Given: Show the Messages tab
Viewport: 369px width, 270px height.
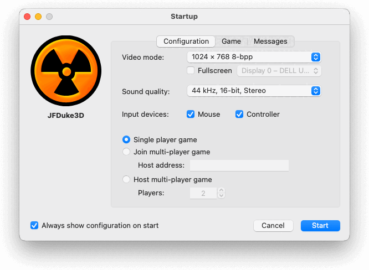Looking at the screenshot, I should tap(270, 41).
